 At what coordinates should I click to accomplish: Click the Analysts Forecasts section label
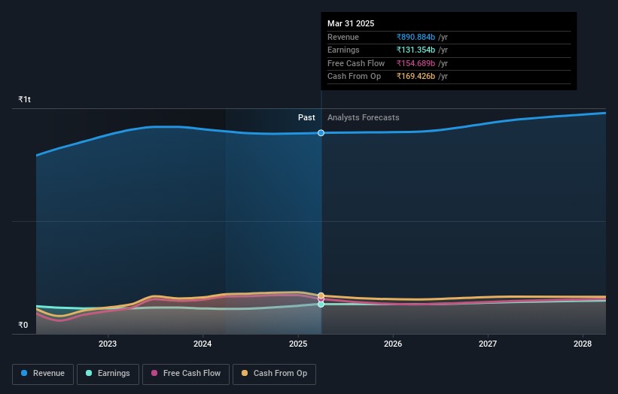tap(363, 117)
